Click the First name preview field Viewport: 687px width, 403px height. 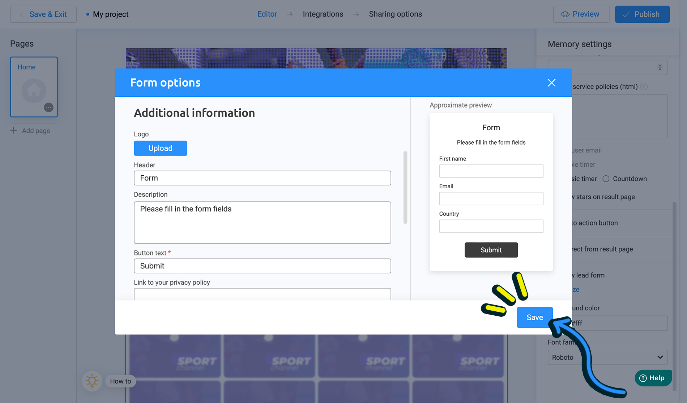pos(491,171)
